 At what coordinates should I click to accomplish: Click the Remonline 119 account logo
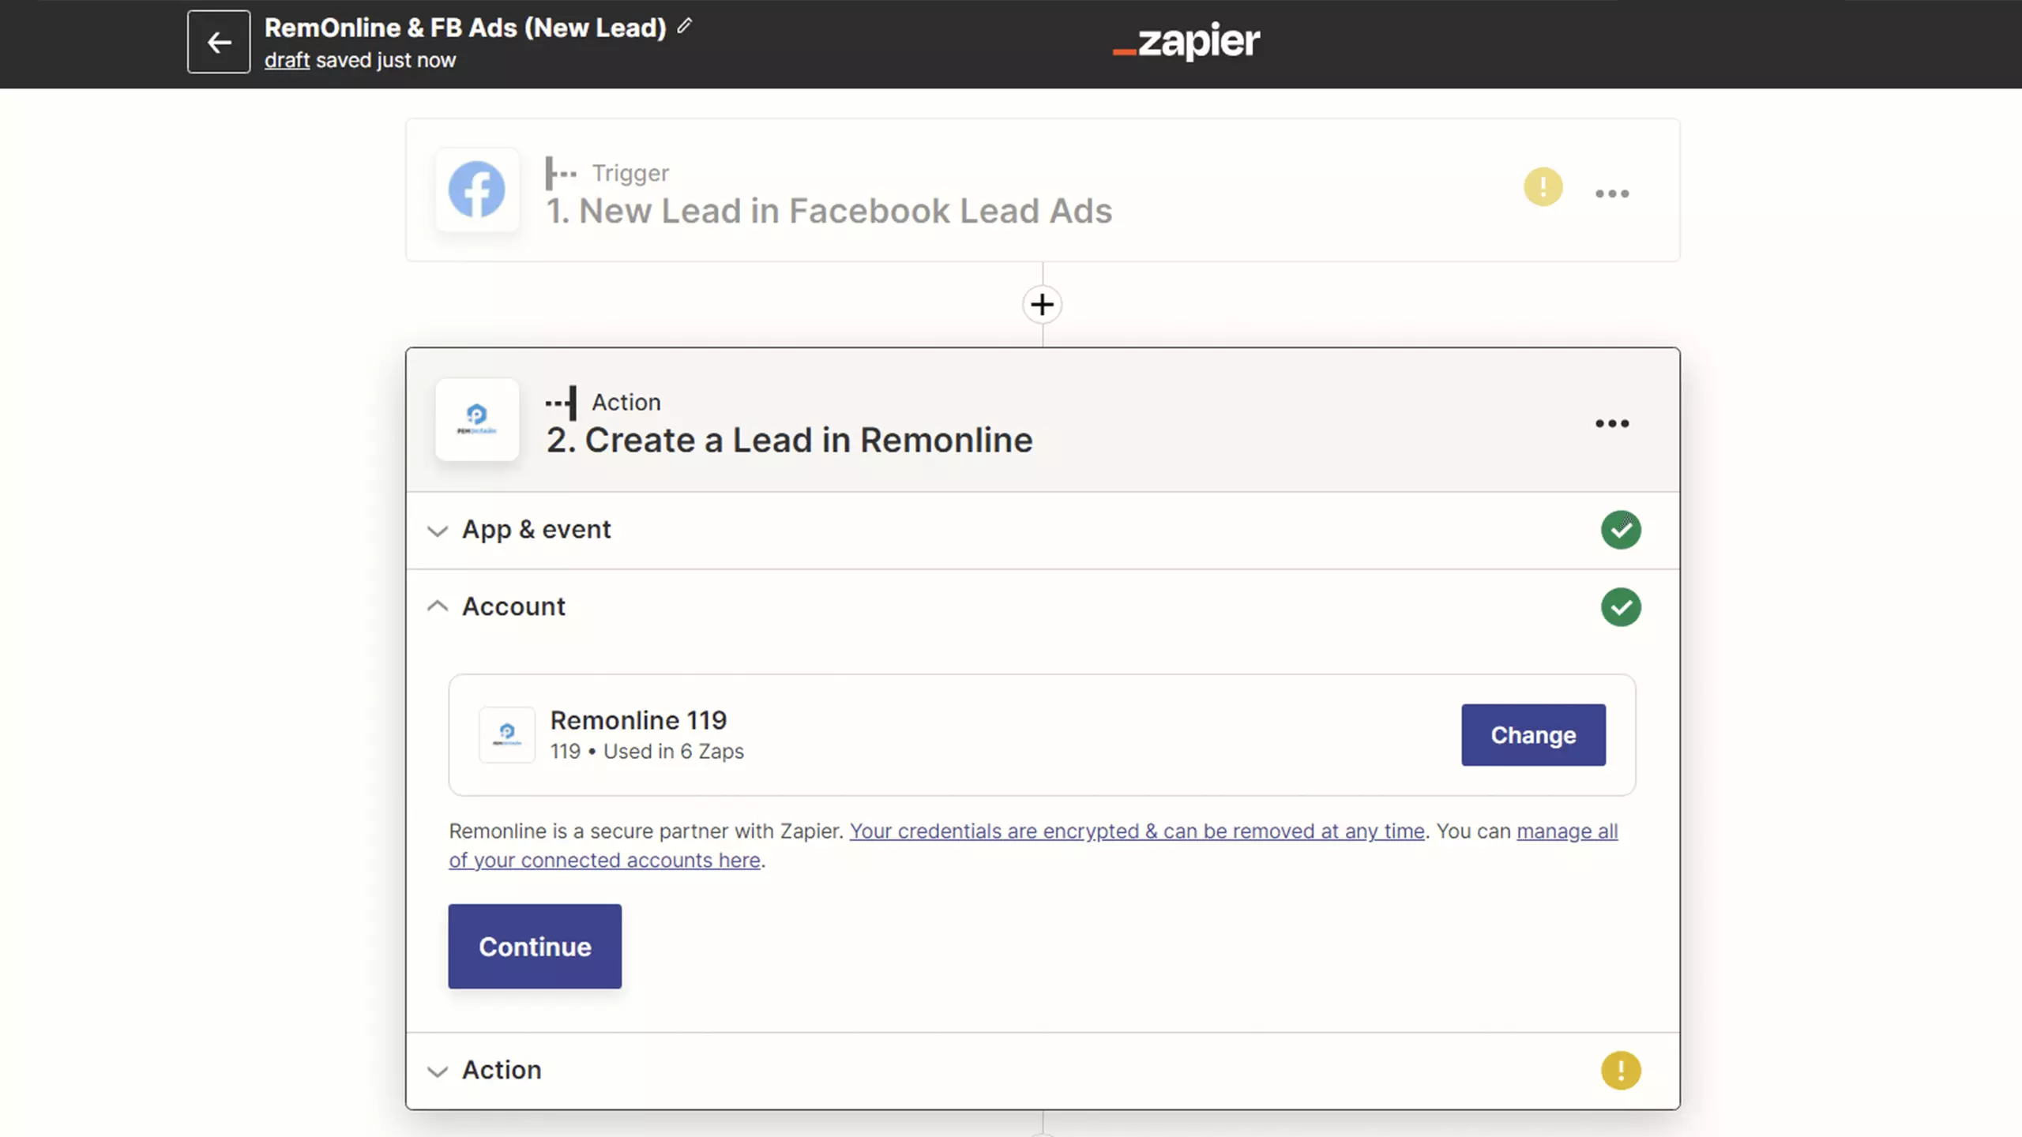[x=507, y=734]
